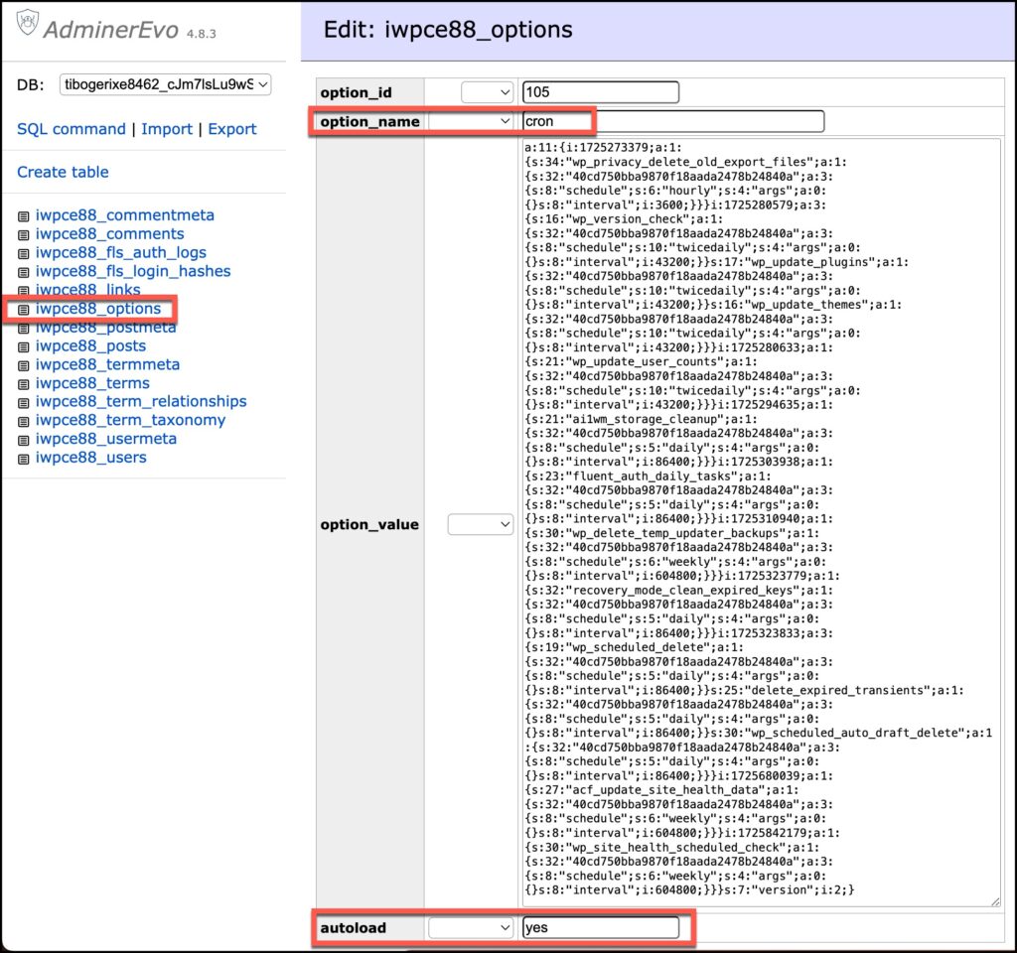The width and height of the screenshot is (1017, 953).
Task: Open the Export page
Action: [x=234, y=129]
